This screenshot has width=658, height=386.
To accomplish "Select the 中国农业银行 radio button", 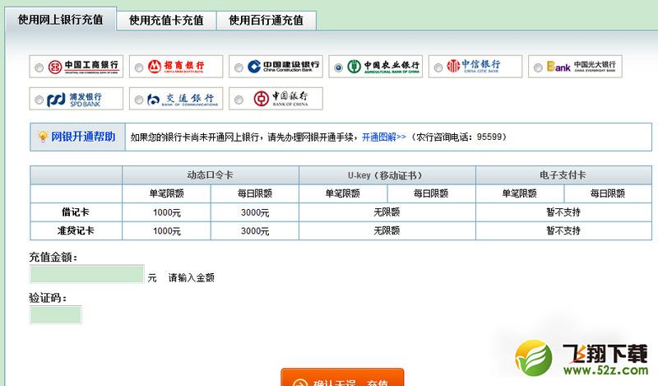I will click(x=338, y=67).
